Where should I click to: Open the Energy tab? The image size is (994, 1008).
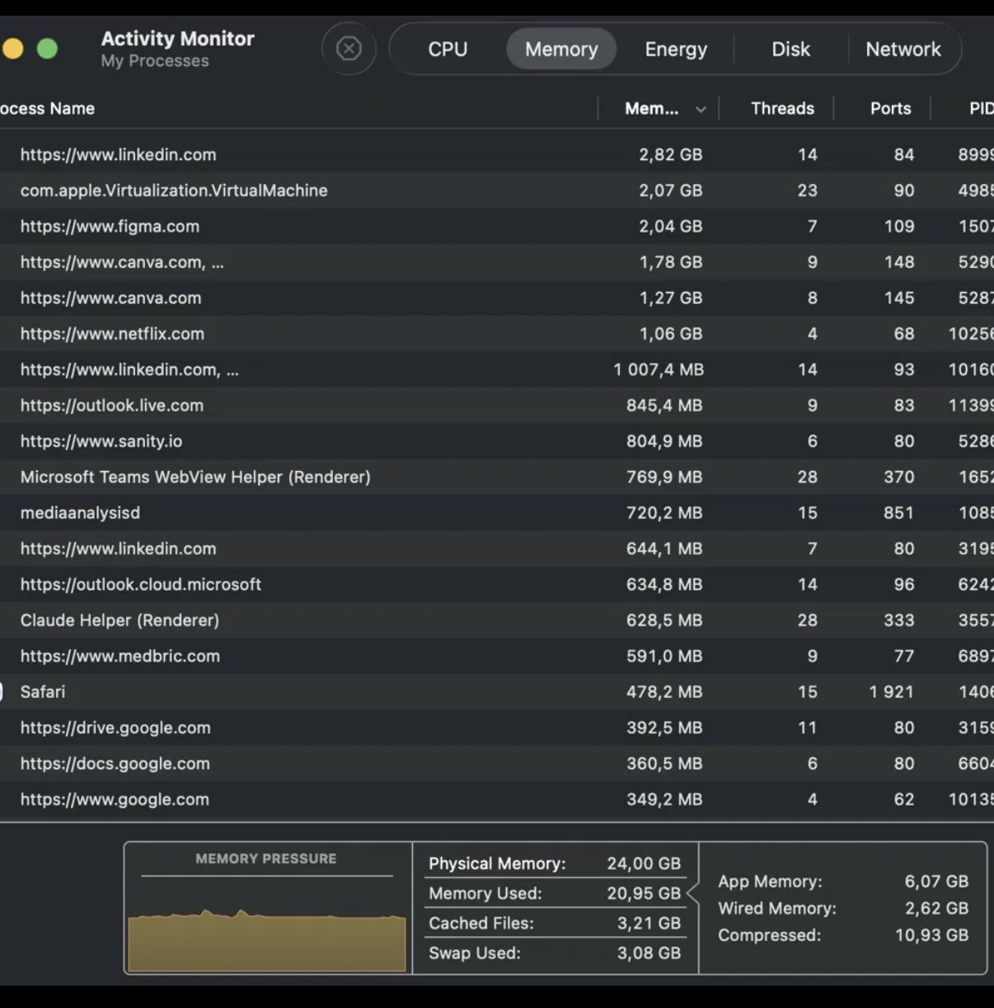point(676,49)
